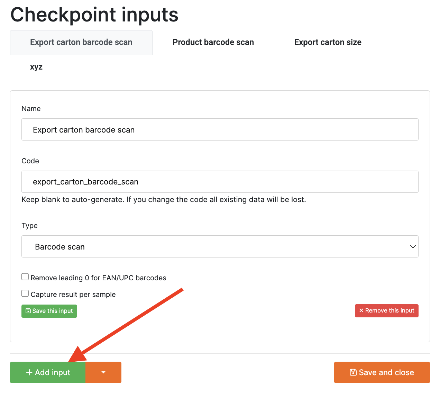
Task: Expand the orange caret next to Add input
Action: click(x=103, y=372)
